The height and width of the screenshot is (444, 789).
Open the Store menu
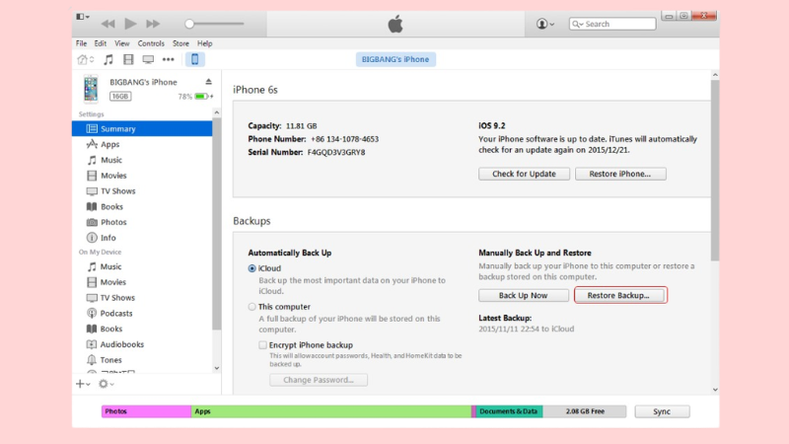click(180, 43)
